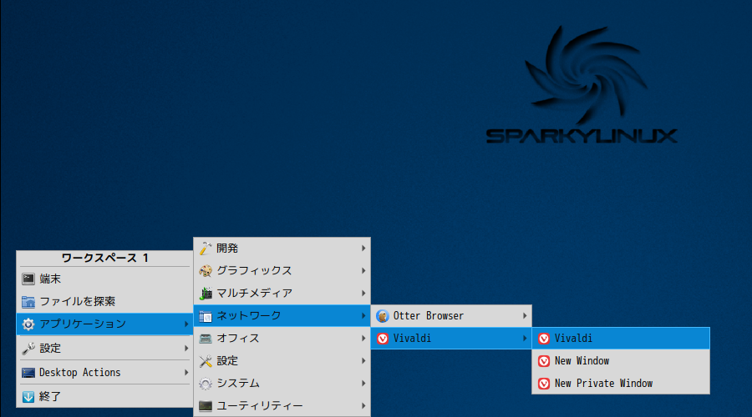Expand the ユーティリティー submenu arrow
Screen dimensions: 752x417
(x=363, y=406)
